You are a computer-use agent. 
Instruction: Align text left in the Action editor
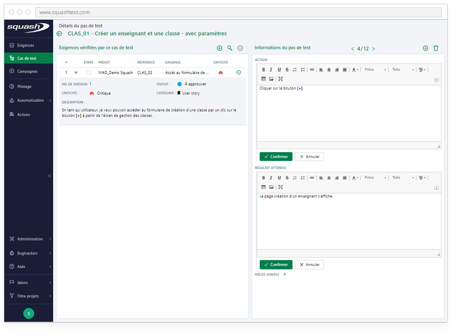(x=321, y=70)
